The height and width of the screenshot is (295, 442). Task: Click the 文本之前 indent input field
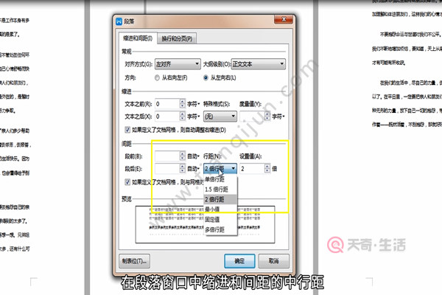coord(166,105)
